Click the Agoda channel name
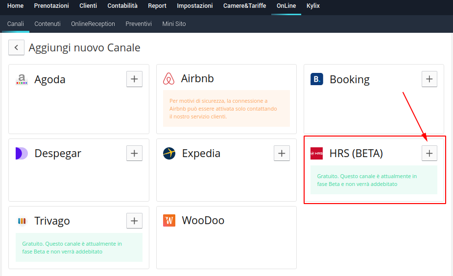Screen dimensions: 453x276 tap(49, 79)
